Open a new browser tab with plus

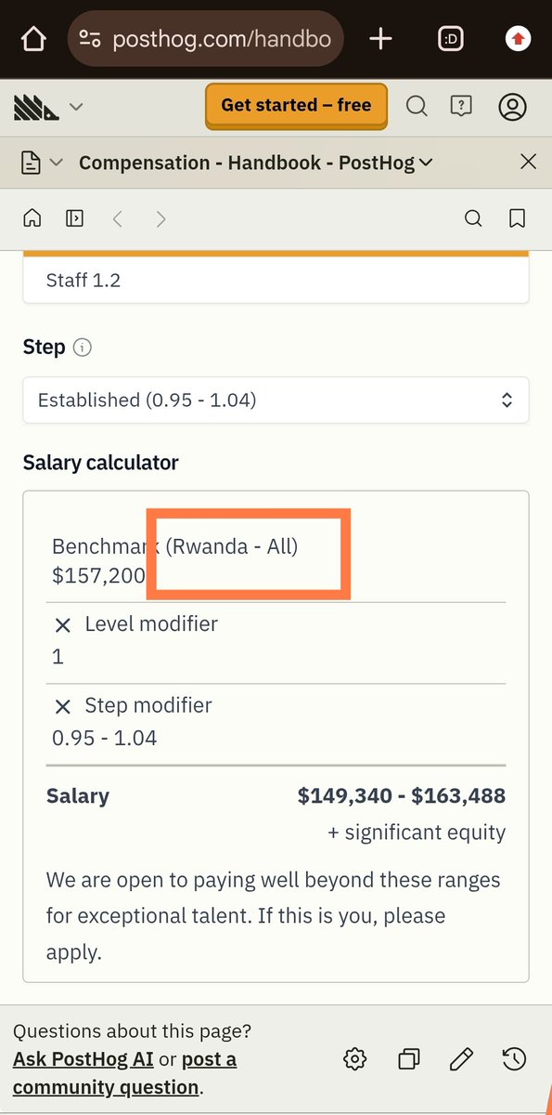pyautogui.click(x=380, y=38)
